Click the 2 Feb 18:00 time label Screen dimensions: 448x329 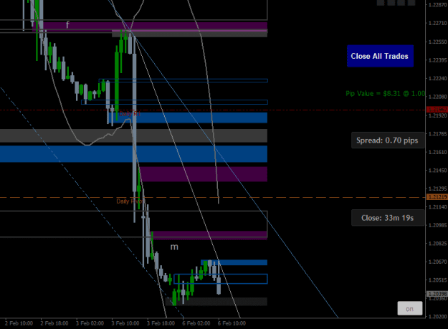(54, 323)
